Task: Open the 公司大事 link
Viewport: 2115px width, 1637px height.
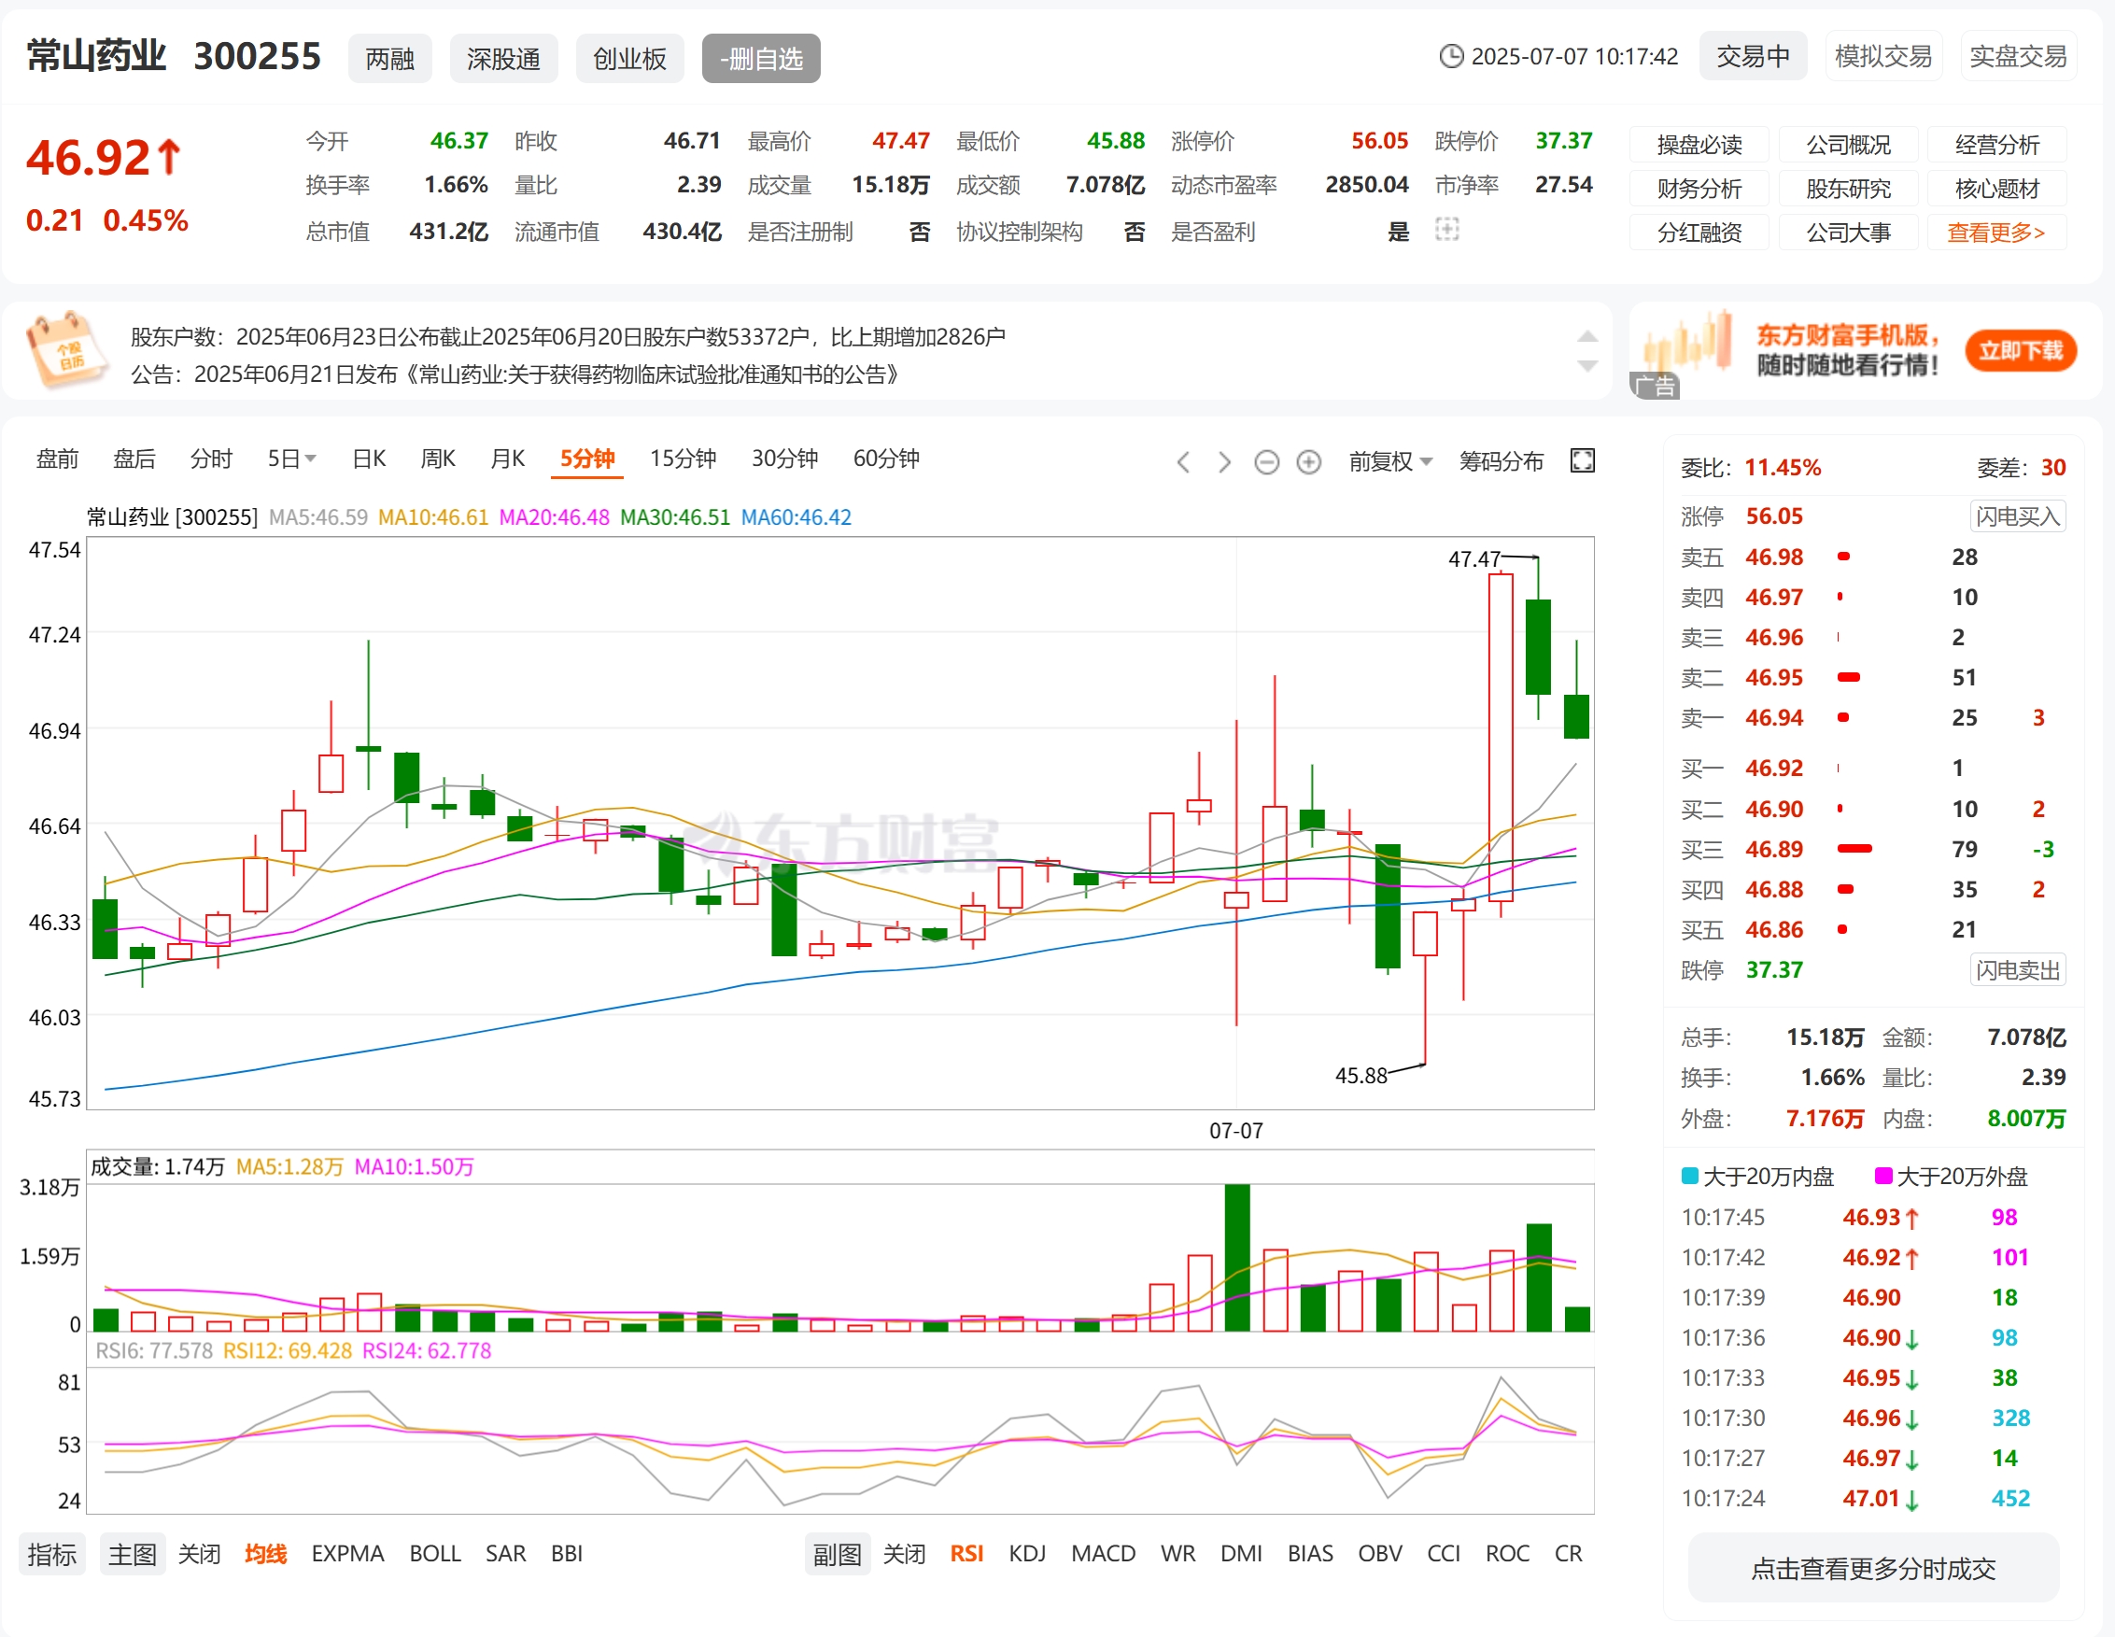Action: point(1849,233)
